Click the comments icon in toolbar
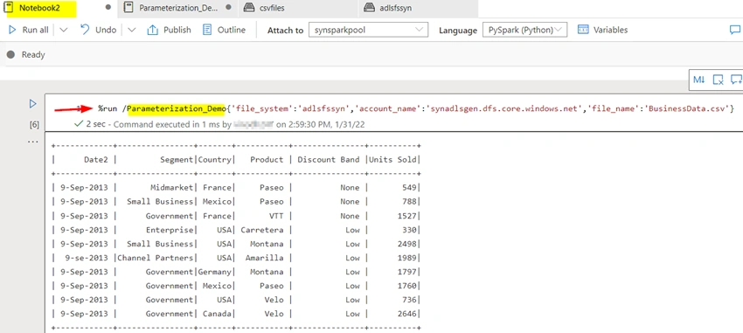Screen dimensions: 743x333 (735, 30)
